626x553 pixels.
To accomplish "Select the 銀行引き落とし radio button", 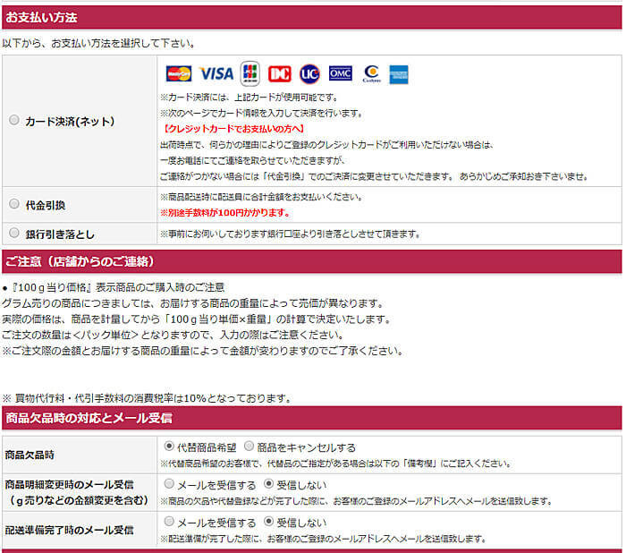I will point(13,233).
